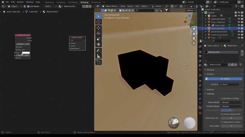Toggle the Use Nodes checkbox in node editor
This screenshot has height=137, width=245.
[x=28, y=6]
